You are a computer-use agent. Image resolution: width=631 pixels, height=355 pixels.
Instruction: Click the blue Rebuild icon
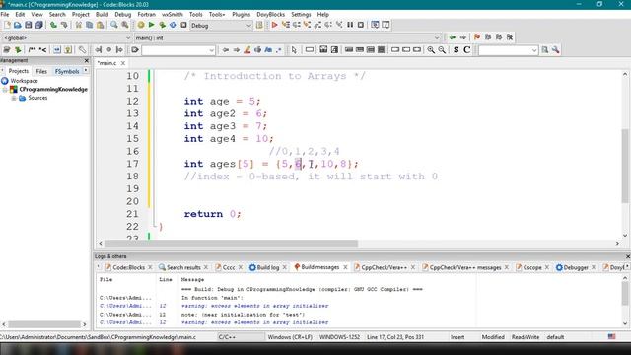(174, 25)
